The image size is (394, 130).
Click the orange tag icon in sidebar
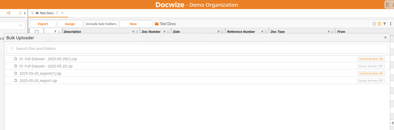(x=20, y=13)
